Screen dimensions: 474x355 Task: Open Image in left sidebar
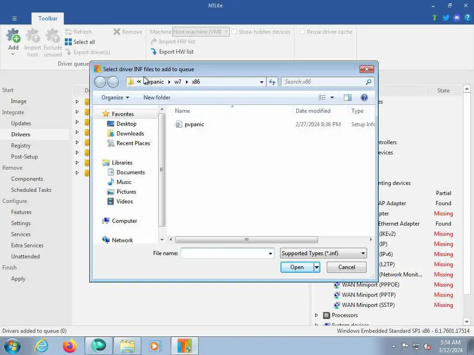point(19,101)
